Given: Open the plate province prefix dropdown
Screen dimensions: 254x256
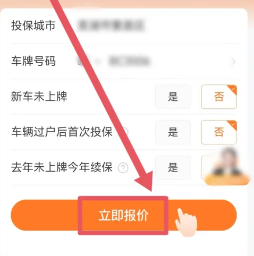Looking at the screenshot, I should pos(89,61).
